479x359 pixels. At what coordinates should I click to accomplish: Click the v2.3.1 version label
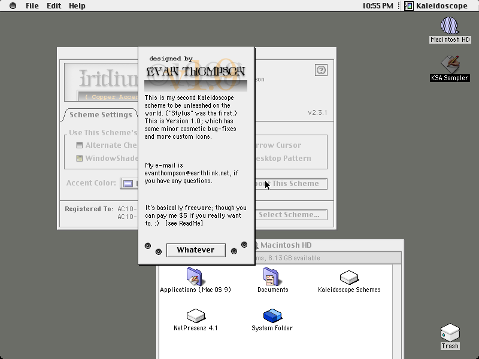pyautogui.click(x=317, y=112)
